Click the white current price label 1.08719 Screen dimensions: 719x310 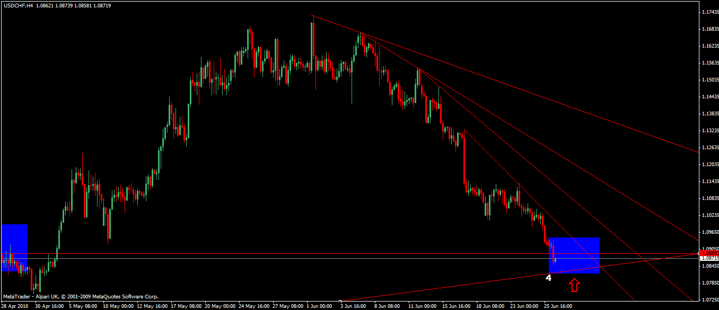708,258
